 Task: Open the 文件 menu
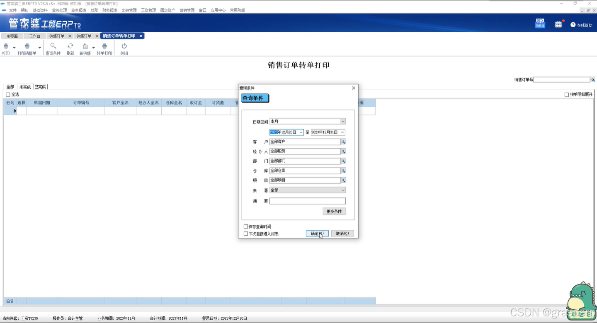click(x=13, y=10)
